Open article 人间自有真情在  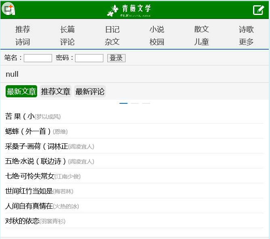[29, 206]
